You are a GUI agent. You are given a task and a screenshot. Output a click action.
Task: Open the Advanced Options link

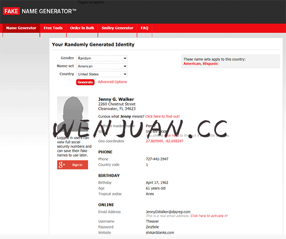point(112,82)
